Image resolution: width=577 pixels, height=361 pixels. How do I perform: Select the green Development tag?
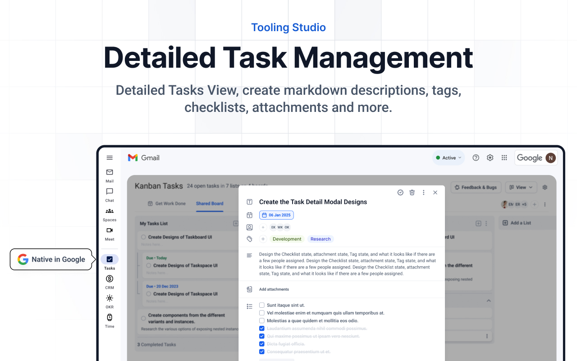click(287, 239)
